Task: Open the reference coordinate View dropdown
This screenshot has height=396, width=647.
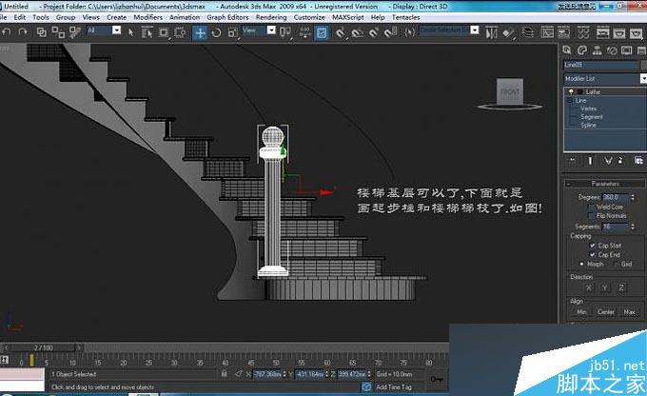Action: click(271, 30)
